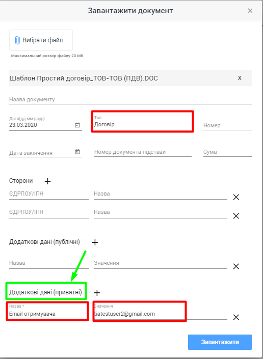
Task: Add a new party with Сторони plus
Action: pos(47,181)
